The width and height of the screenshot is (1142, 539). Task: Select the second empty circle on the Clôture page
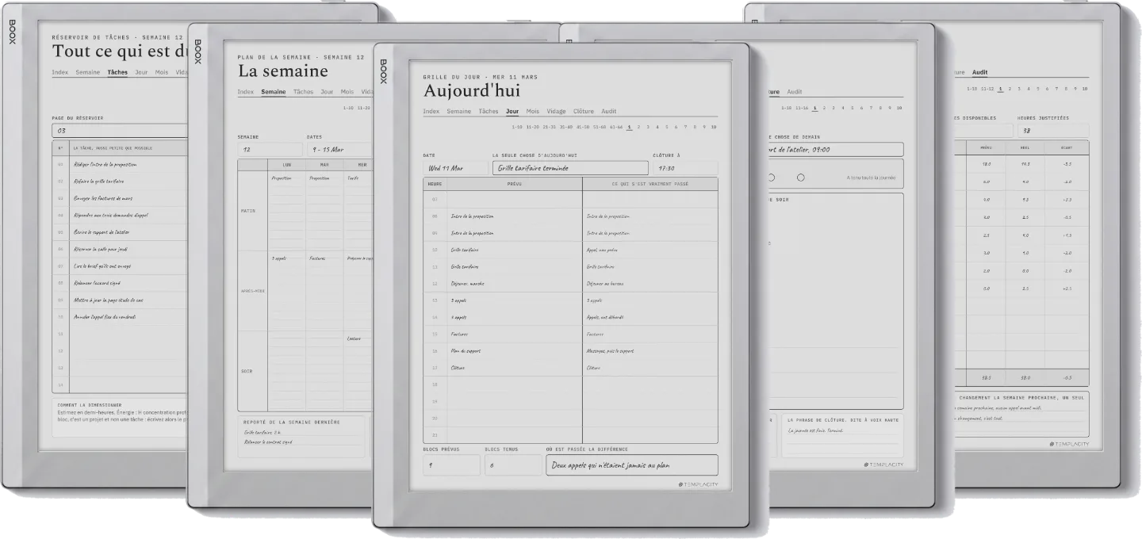click(x=800, y=178)
